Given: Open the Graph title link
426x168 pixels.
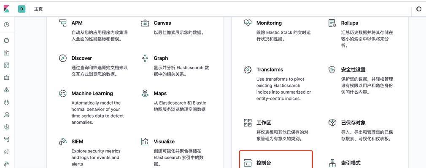Looking at the screenshot, I should click(x=161, y=58).
